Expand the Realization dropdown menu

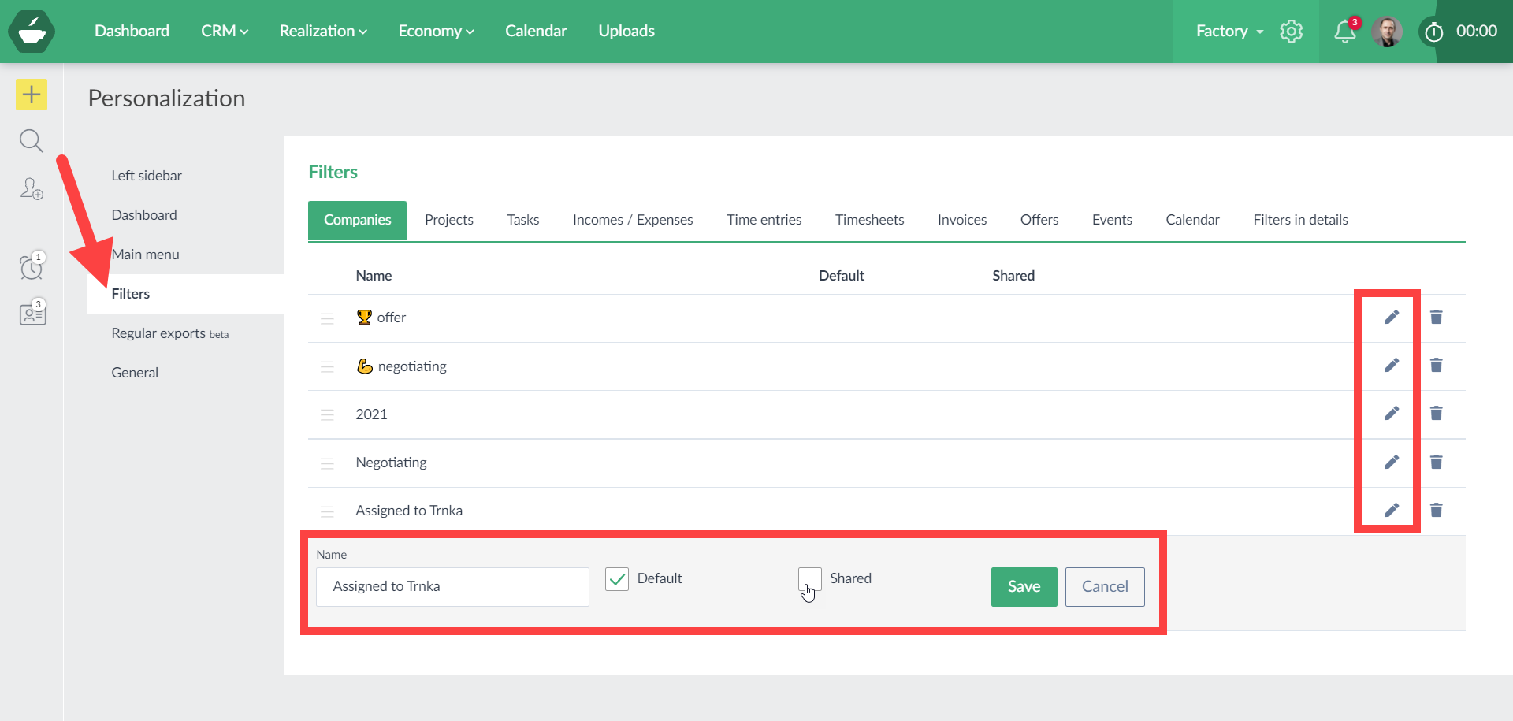pos(323,31)
